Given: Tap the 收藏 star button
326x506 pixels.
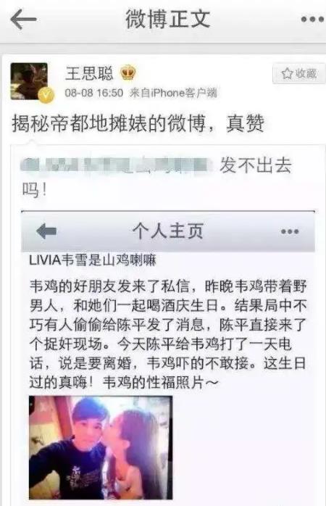Looking at the screenshot, I should 299,74.
